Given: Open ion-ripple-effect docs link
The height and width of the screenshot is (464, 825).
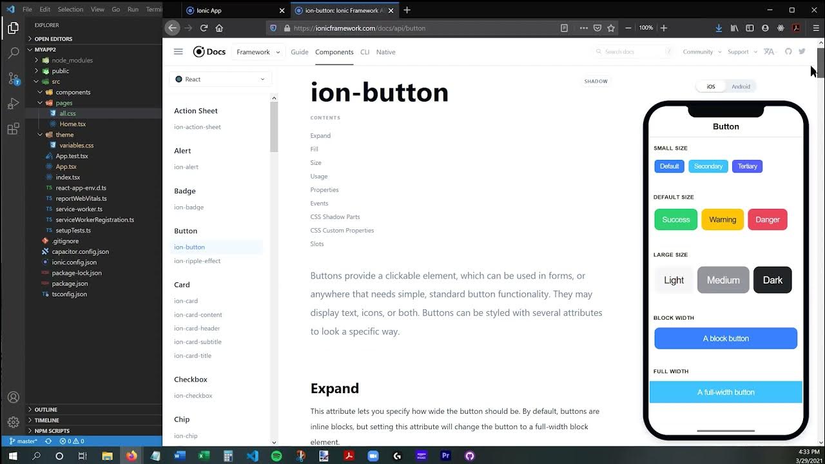Looking at the screenshot, I should (x=197, y=261).
